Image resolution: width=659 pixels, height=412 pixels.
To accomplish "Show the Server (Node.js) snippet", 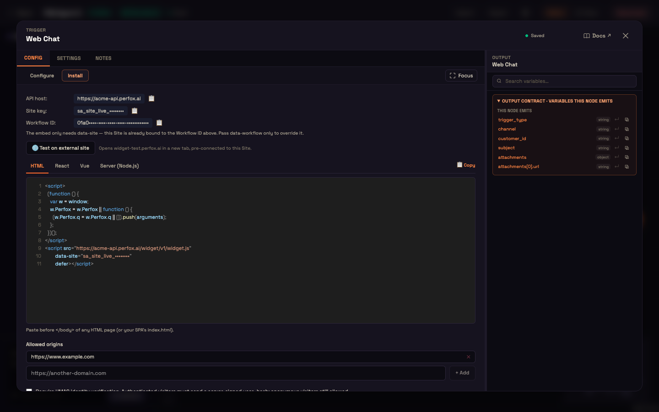I will pyautogui.click(x=119, y=166).
